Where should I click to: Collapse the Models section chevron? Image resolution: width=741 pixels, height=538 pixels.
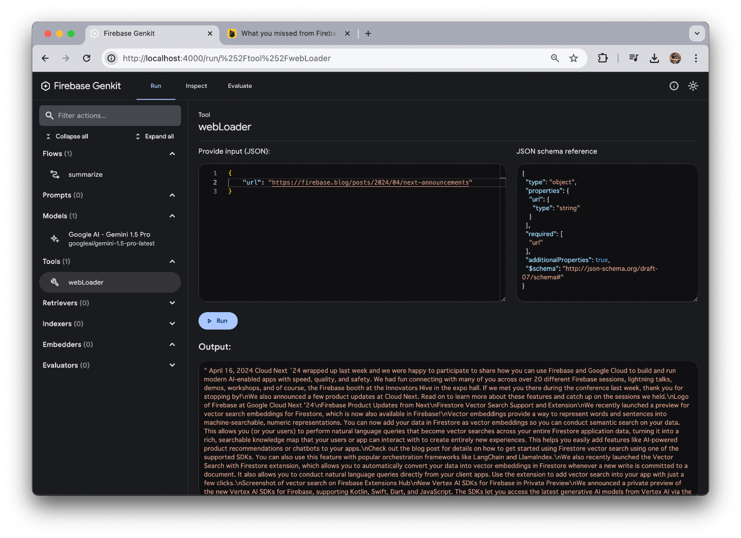(172, 216)
